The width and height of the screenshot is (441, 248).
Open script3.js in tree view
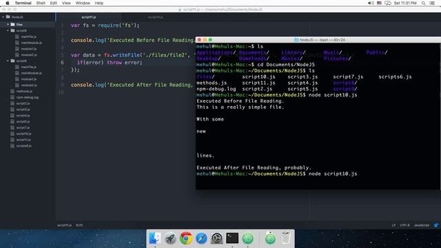[23, 110]
